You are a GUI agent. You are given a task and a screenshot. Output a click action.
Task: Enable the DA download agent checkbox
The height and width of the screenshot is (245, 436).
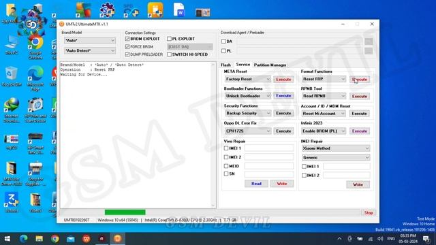[x=223, y=42]
